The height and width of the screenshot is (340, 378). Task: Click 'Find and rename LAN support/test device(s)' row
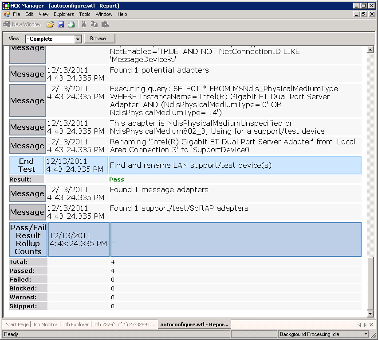coord(235,165)
